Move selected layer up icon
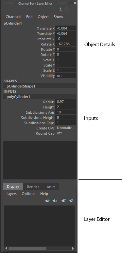Image resolution: width=122 pixels, height=253 pixels. [x=47, y=201]
